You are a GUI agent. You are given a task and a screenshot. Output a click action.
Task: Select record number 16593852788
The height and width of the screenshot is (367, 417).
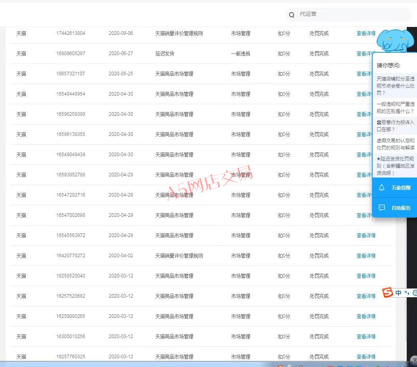point(70,175)
